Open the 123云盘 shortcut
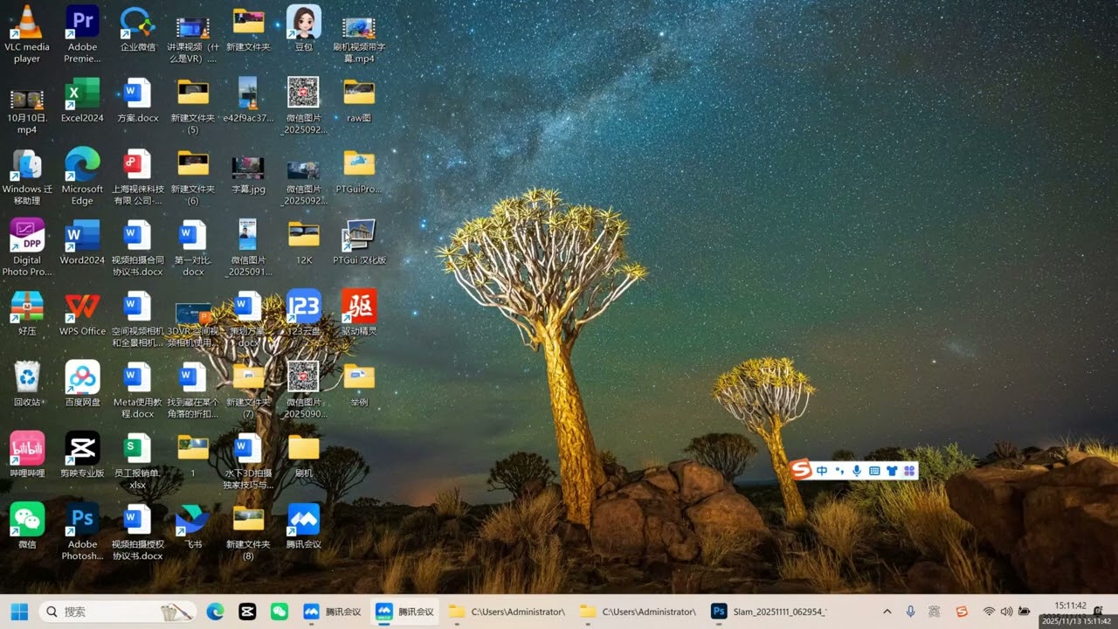The width and height of the screenshot is (1118, 629). (x=304, y=313)
